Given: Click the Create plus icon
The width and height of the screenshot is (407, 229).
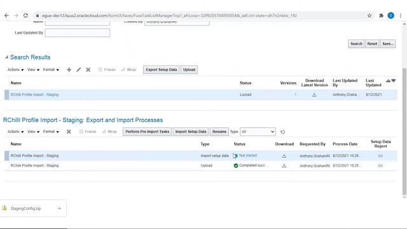Looking at the screenshot, I should [69, 69].
